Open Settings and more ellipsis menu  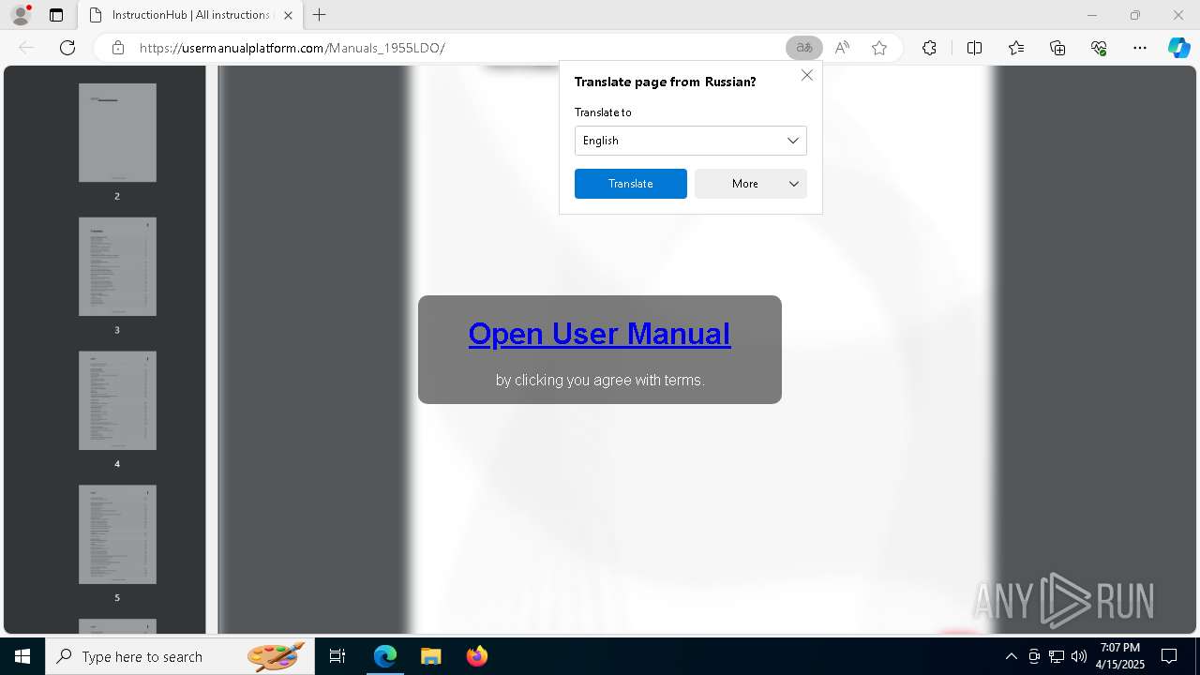[1140, 48]
